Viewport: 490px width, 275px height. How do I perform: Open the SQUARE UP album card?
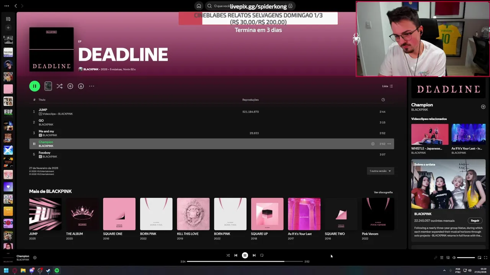tap(267, 219)
